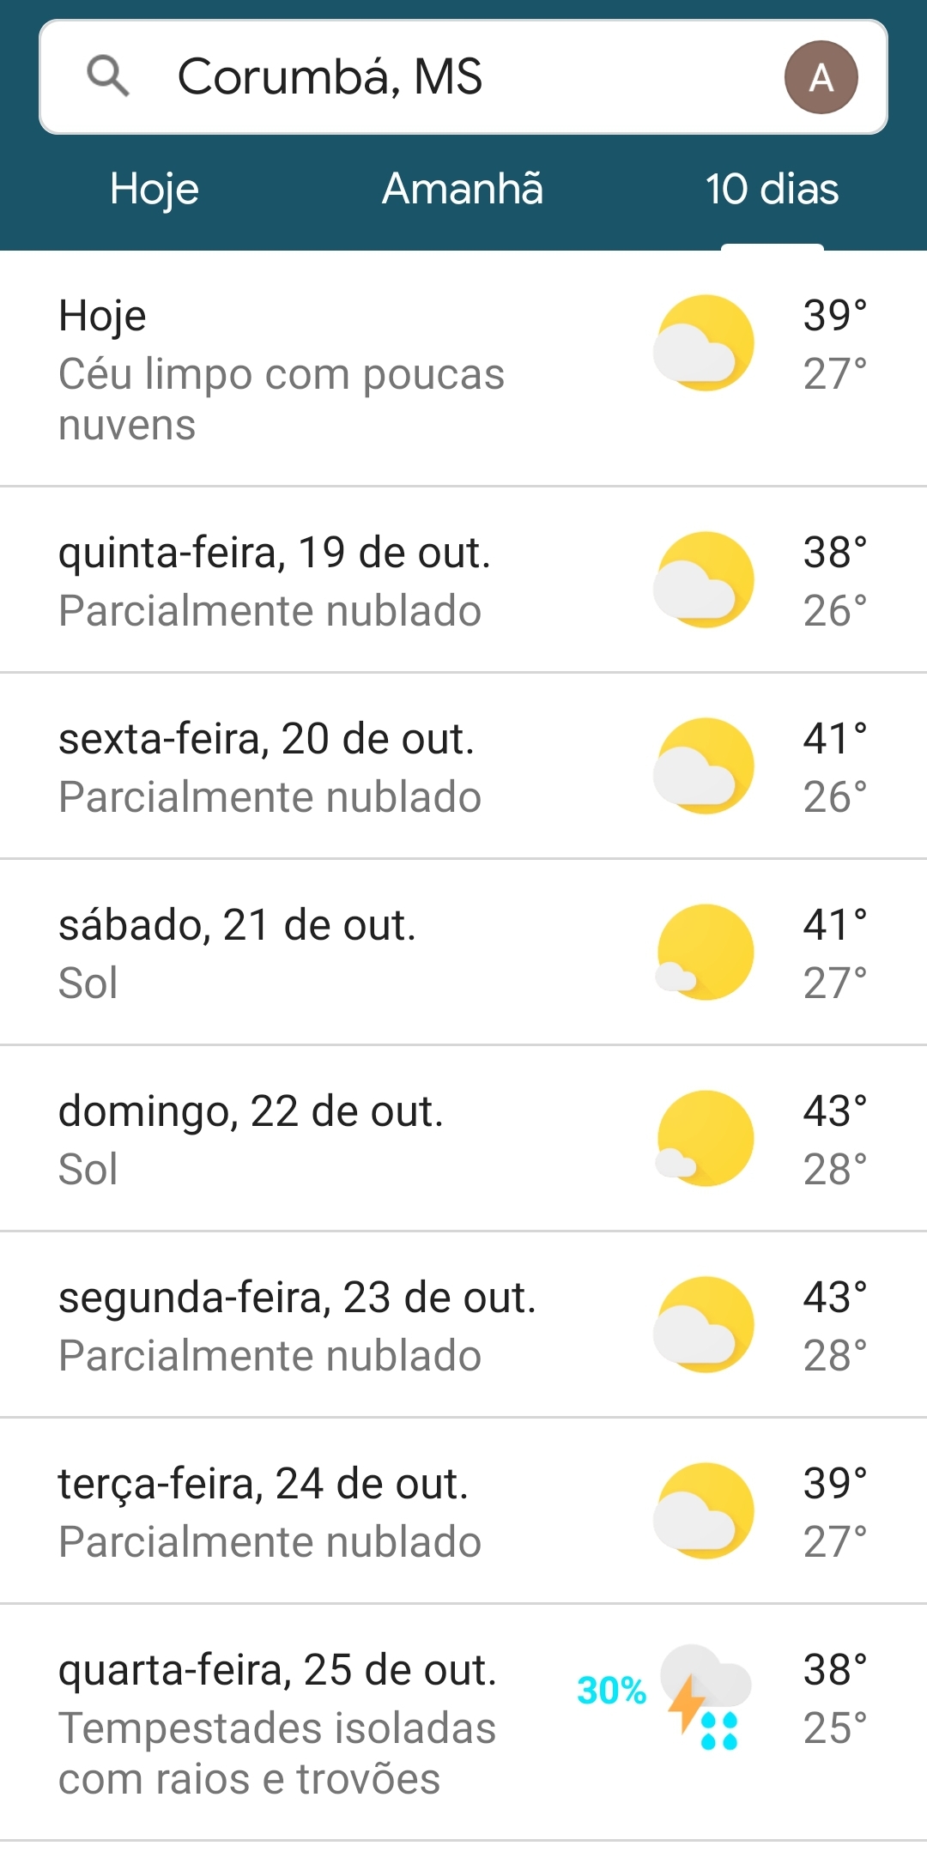Screen dimensions: 927x1876
Task: Switch to the Amanhã tab
Action: (463, 189)
